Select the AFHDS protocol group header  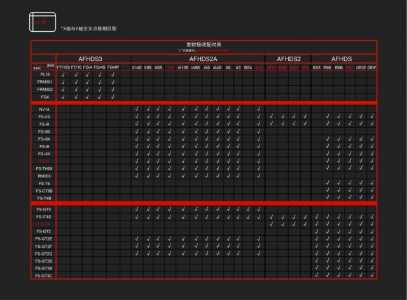click(344, 58)
